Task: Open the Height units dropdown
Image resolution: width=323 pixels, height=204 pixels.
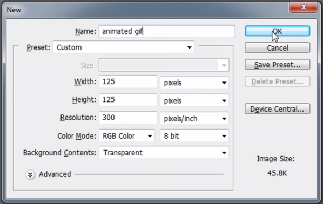Action: coord(194,100)
